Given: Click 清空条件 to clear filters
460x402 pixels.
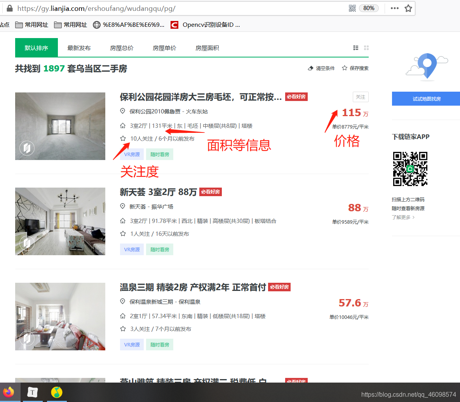Looking at the screenshot, I should tap(321, 68).
